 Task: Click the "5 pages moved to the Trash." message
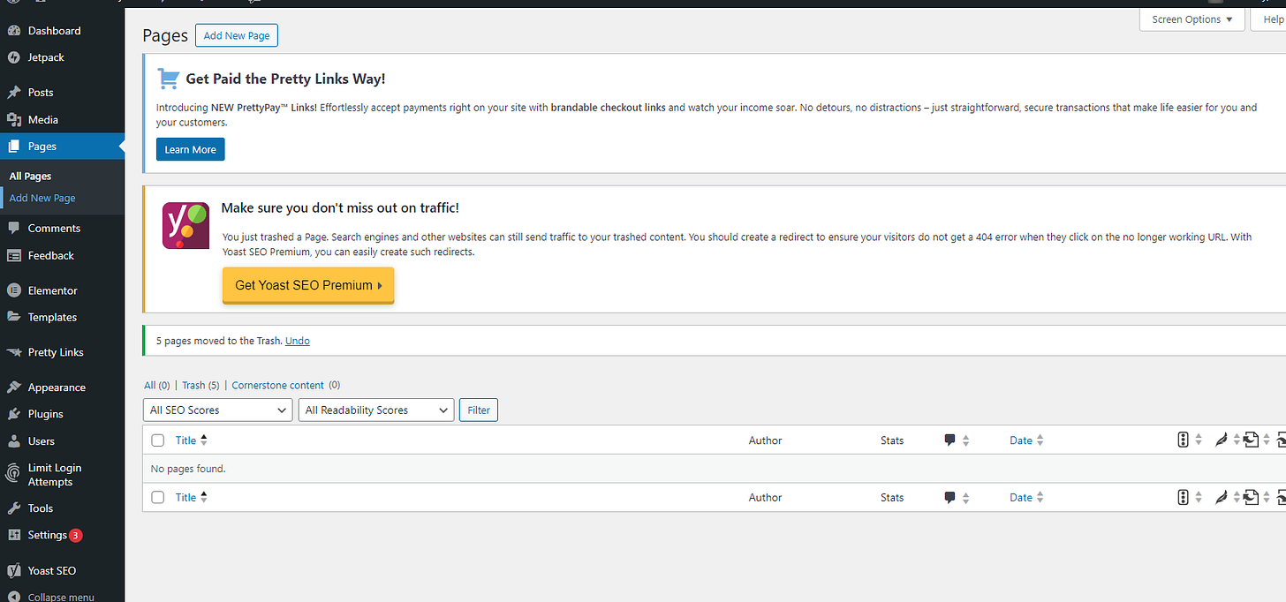[x=219, y=341]
